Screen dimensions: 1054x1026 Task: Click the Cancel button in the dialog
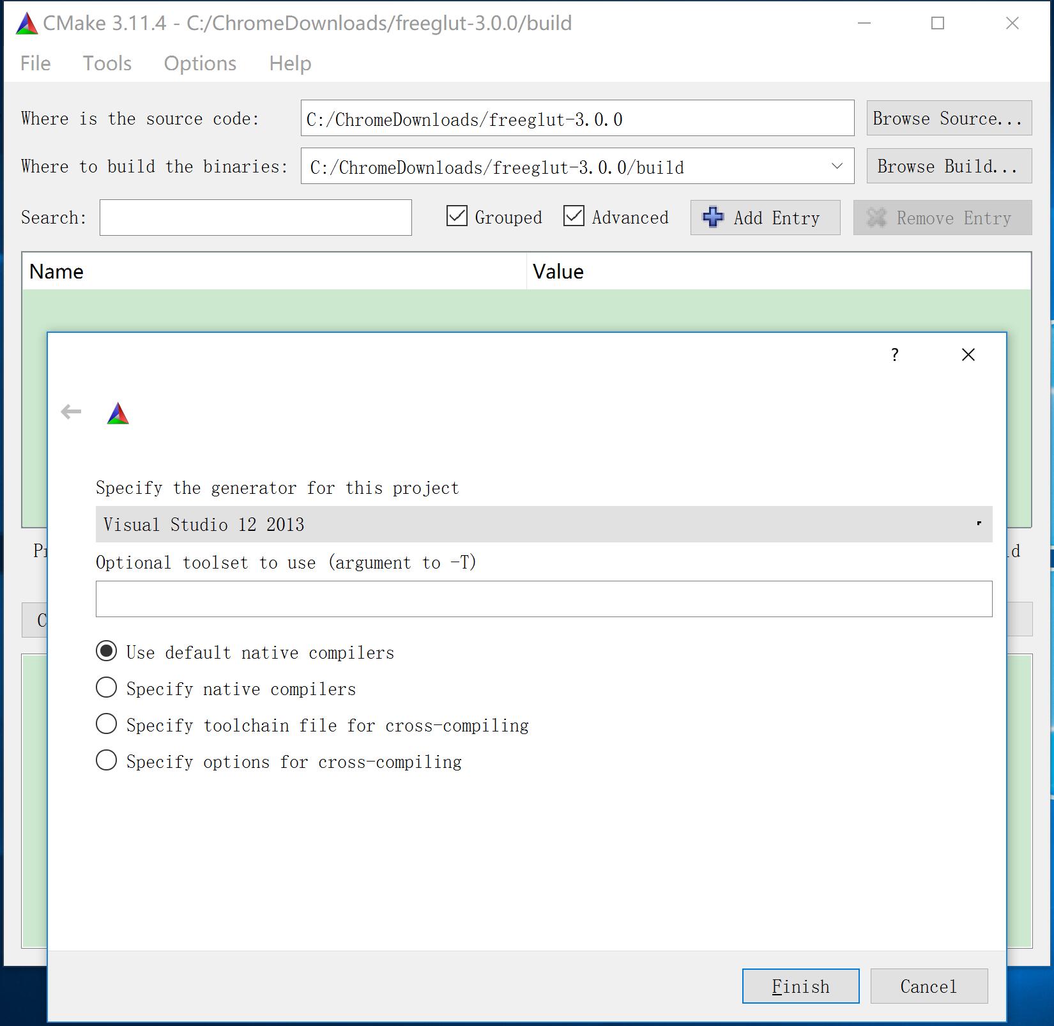(929, 986)
